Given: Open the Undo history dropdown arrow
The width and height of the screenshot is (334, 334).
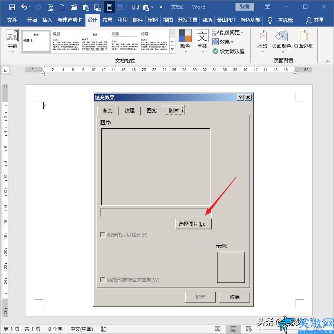Looking at the screenshot, I should tap(30, 7).
